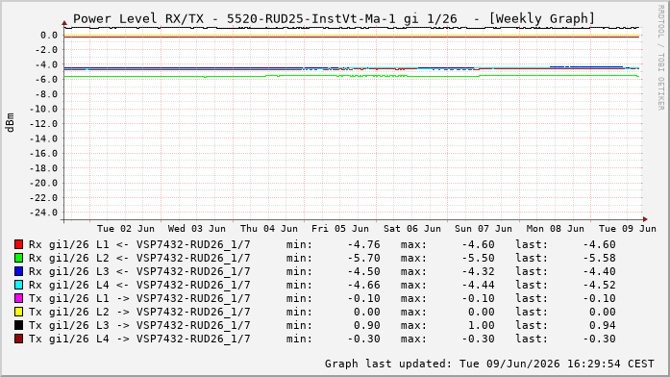Select the 'Rx gi1/26 L2 <- VSP7432-RUD26_1/7' label
Screen dimensions: 670x377
click(x=139, y=258)
